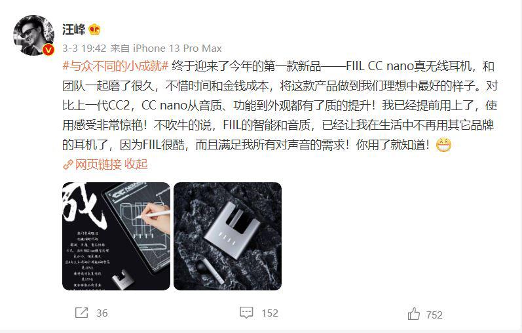Click the iPhone 13 Pro Max source
The image size is (522, 333).
click(177, 49)
